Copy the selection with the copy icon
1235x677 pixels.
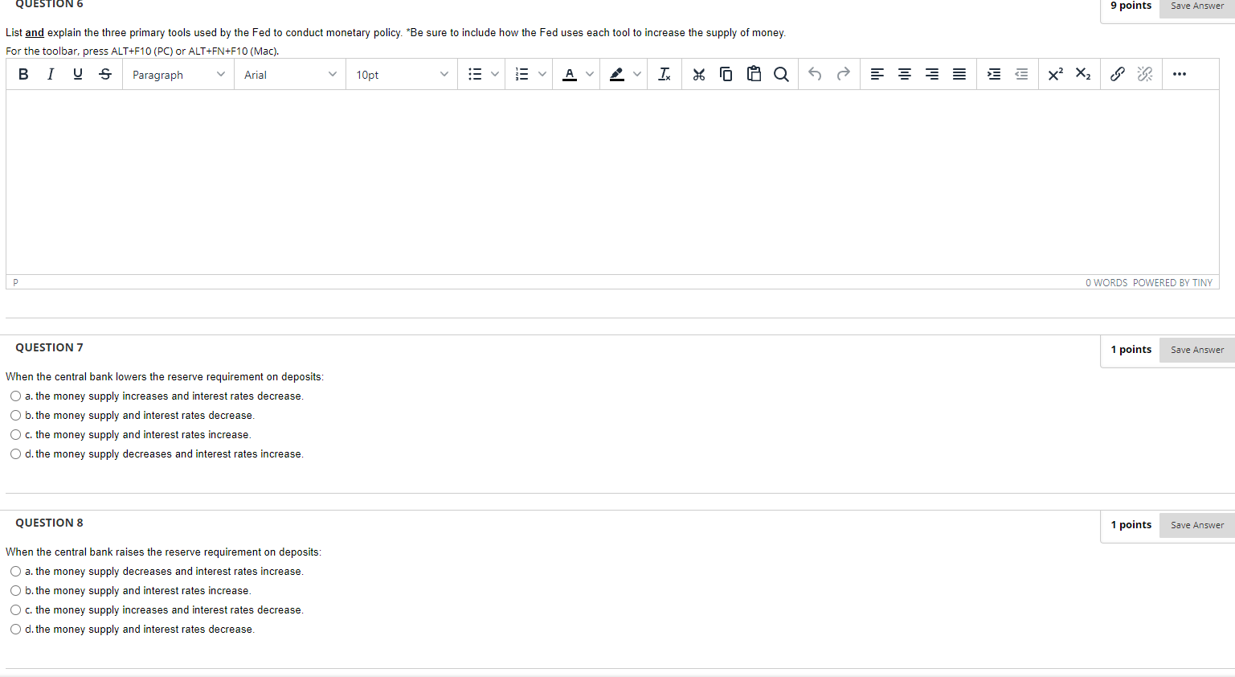726,75
